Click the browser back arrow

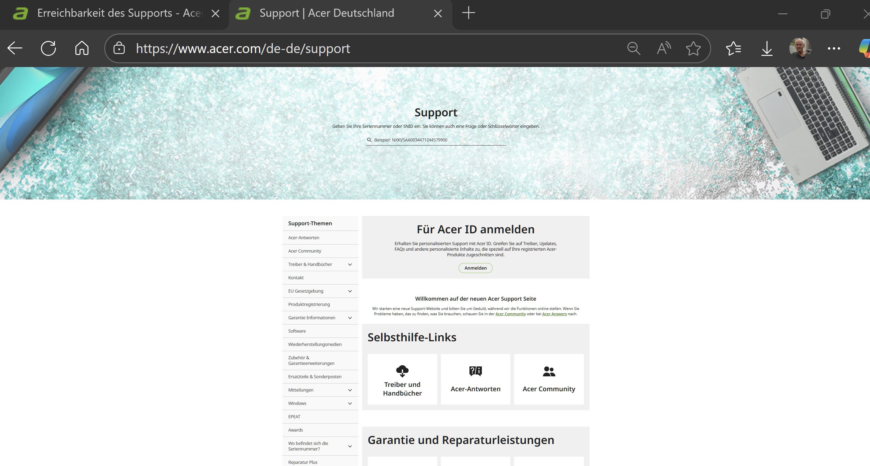coord(15,48)
